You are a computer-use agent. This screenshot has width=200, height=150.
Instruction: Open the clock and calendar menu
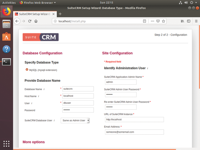click(107, 3)
